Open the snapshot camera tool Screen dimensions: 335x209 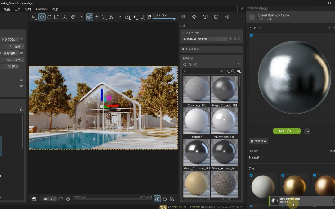point(128,17)
